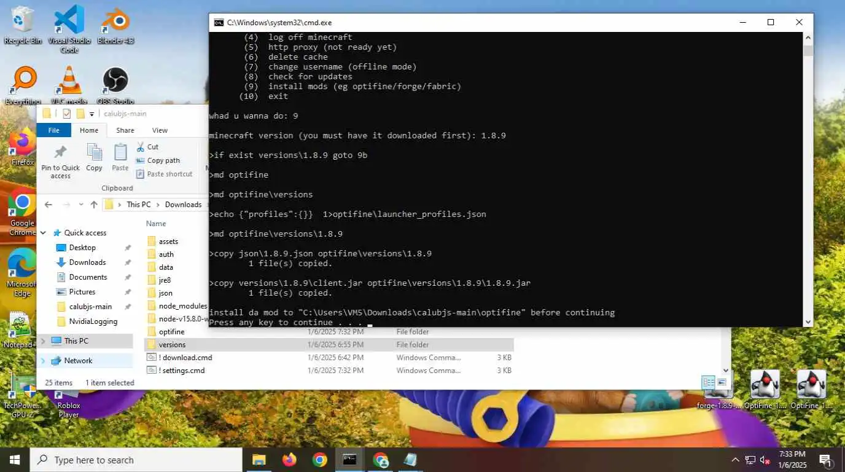
Task: Open Documents in navigation pane
Action: [x=88, y=277]
